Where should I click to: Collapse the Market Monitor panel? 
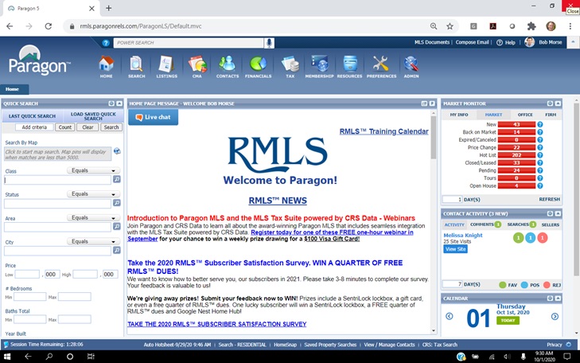coord(558,103)
